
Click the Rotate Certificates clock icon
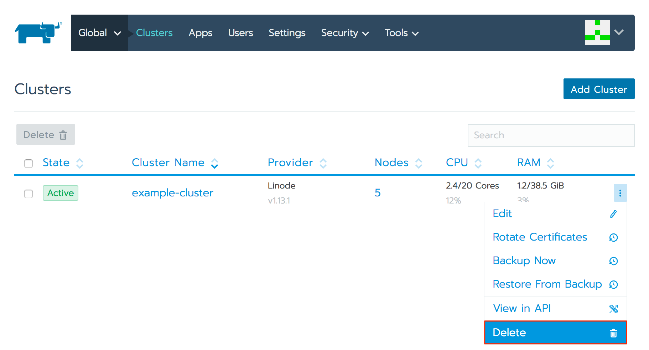pyautogui.click(x=613, y=237)
